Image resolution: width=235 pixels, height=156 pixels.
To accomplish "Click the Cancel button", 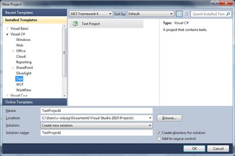I will click(x=218, y=148).
